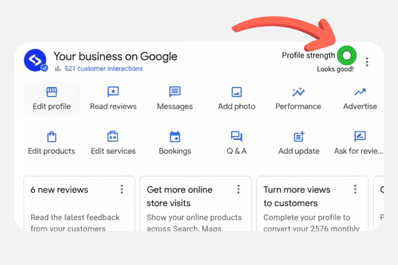Click the business logo avatar
Image resolution: width=398 pixels, height=265 pixels.
tap(35, 60)
